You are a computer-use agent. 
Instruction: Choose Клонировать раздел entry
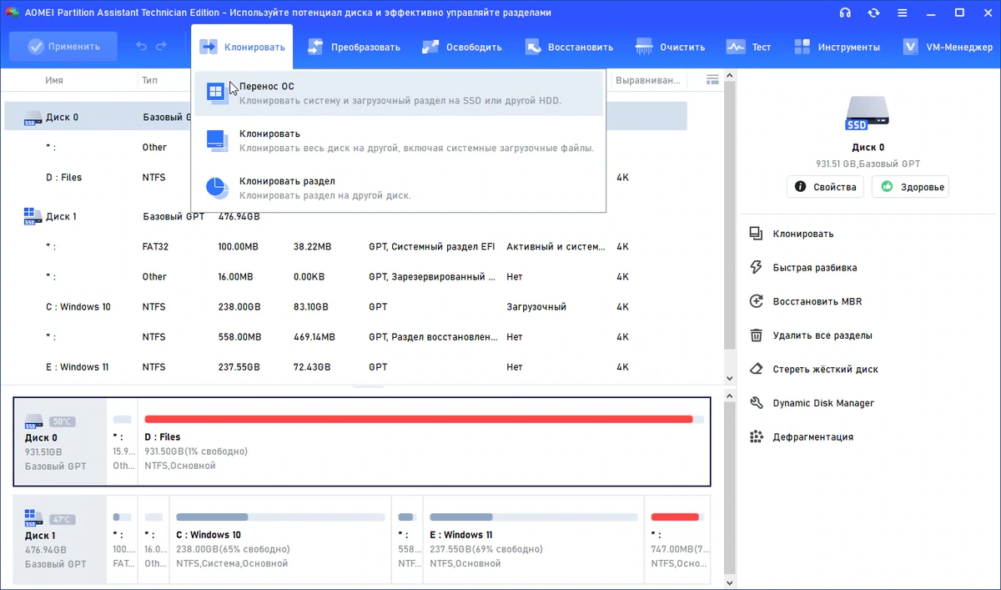pyautogui.click(x=398, y=188)
